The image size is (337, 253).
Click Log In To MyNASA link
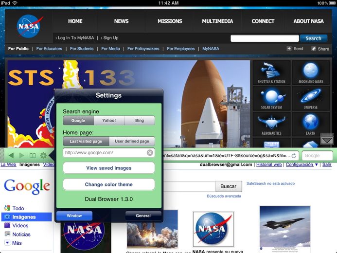[75, 38]
